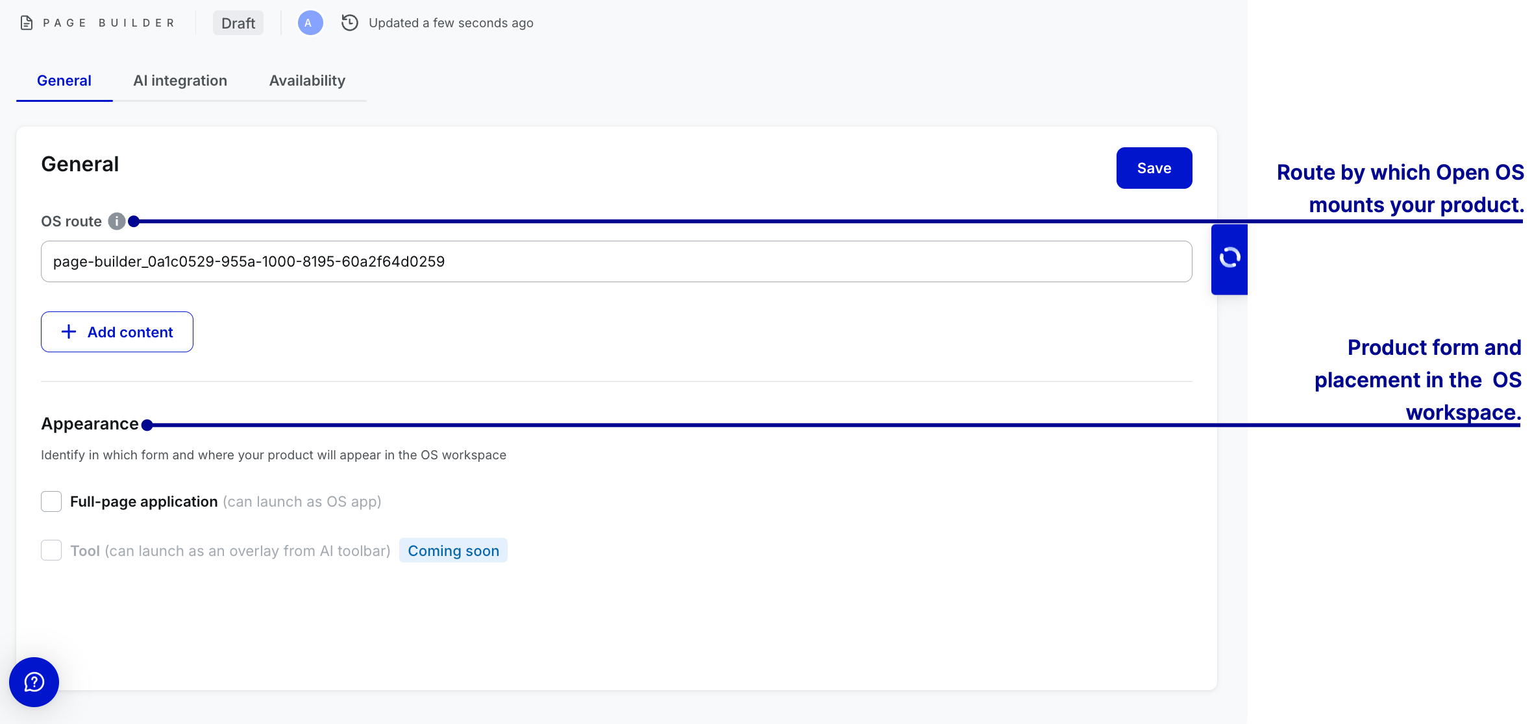
Task: Toggle the Tool overlay checkbox
Action: coord(51,551)
